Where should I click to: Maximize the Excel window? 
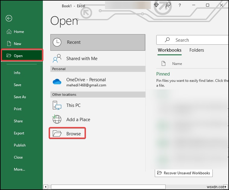click(x=207, y=5)
